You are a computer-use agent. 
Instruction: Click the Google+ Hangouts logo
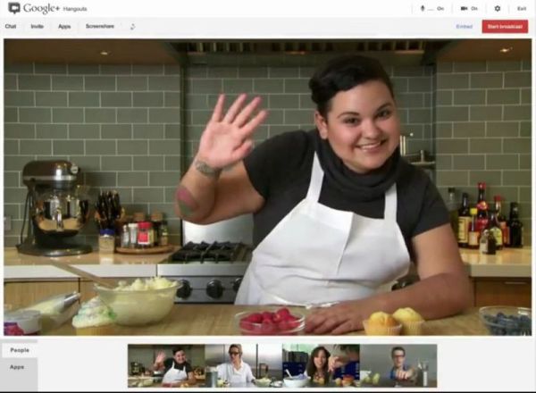point(45,8)
